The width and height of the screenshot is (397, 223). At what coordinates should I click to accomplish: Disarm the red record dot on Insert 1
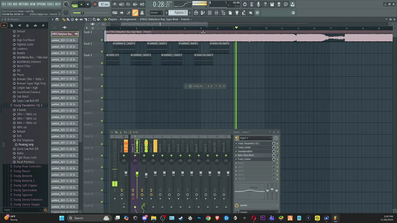(133, 199)
